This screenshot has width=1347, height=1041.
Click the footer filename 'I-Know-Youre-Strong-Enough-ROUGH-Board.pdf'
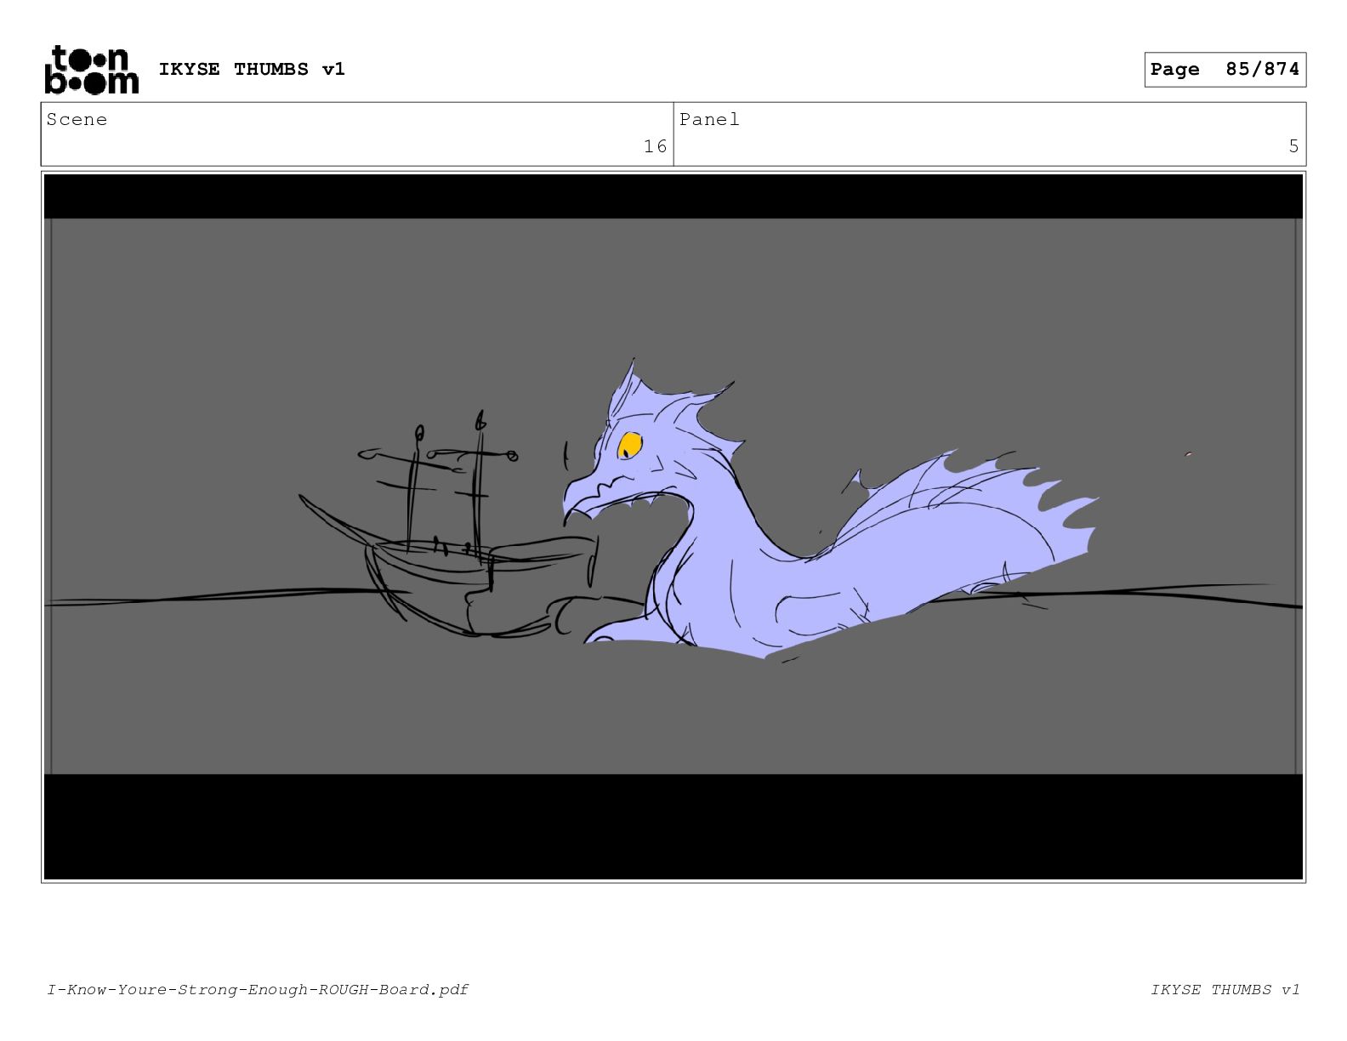(258, 989)
